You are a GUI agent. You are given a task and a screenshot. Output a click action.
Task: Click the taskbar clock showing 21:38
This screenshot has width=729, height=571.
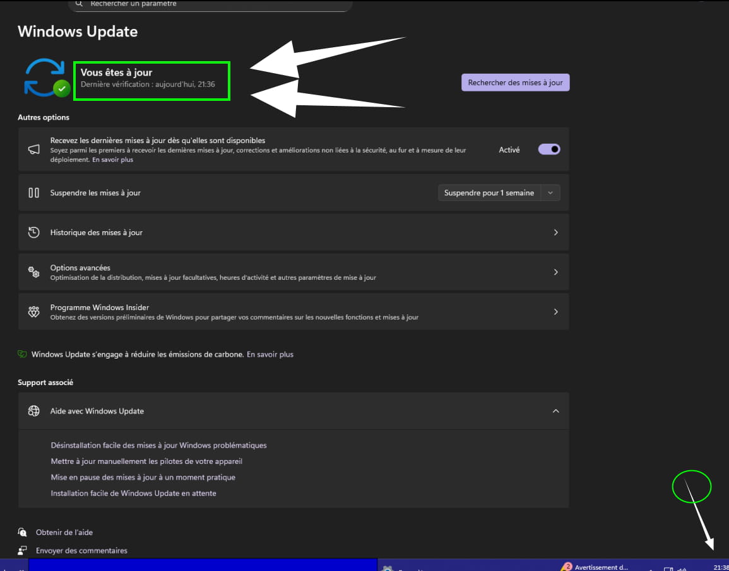721,567
